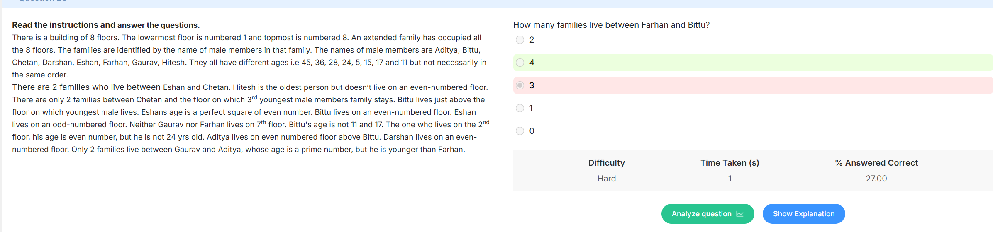Pick the radio button for answer 0
Viewport: 993px width, 232px height.
tap(520, 131)
